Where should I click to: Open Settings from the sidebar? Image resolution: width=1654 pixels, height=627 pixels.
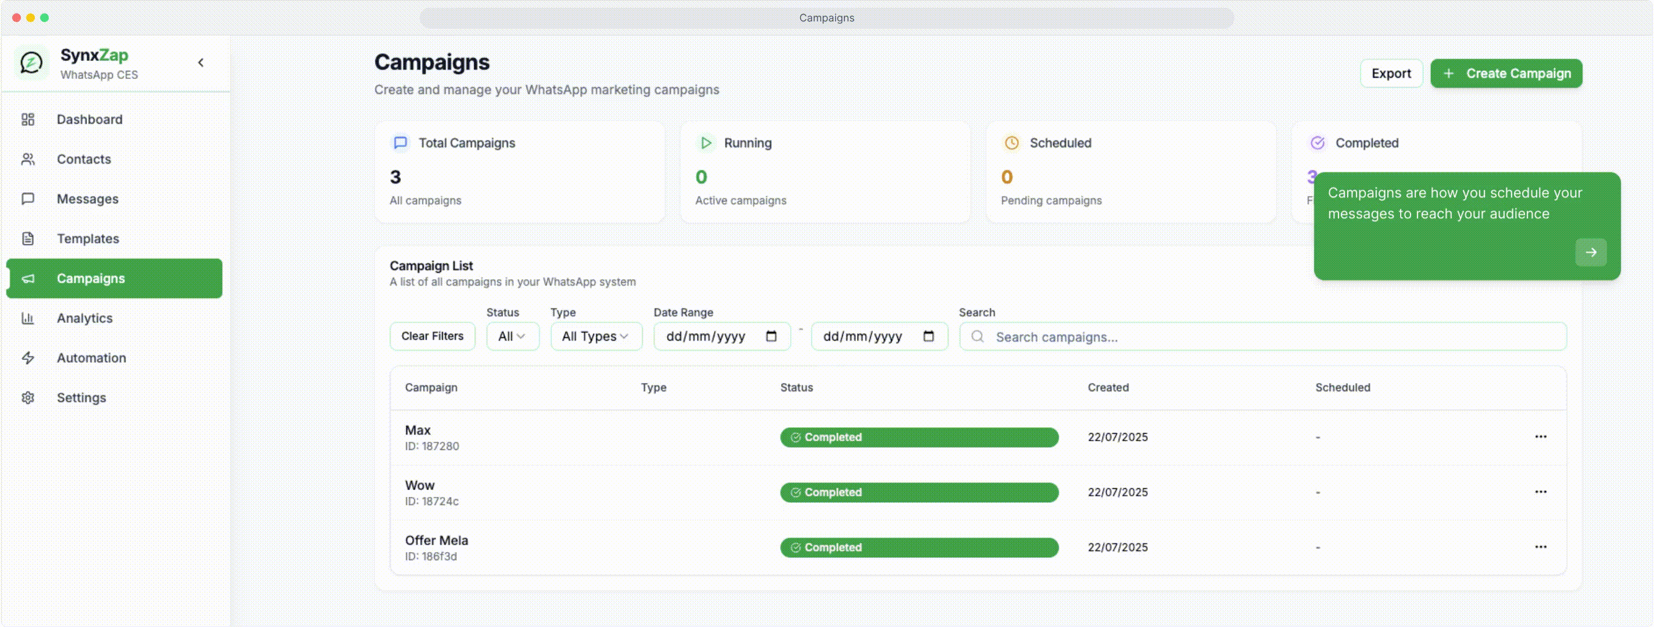(x=114, y=398)
